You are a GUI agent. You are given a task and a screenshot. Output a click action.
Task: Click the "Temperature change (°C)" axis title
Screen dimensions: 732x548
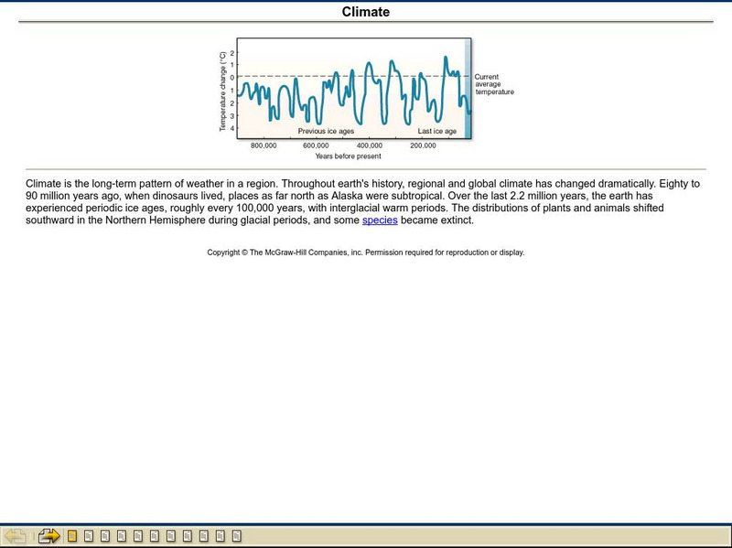tap(222, 91)
